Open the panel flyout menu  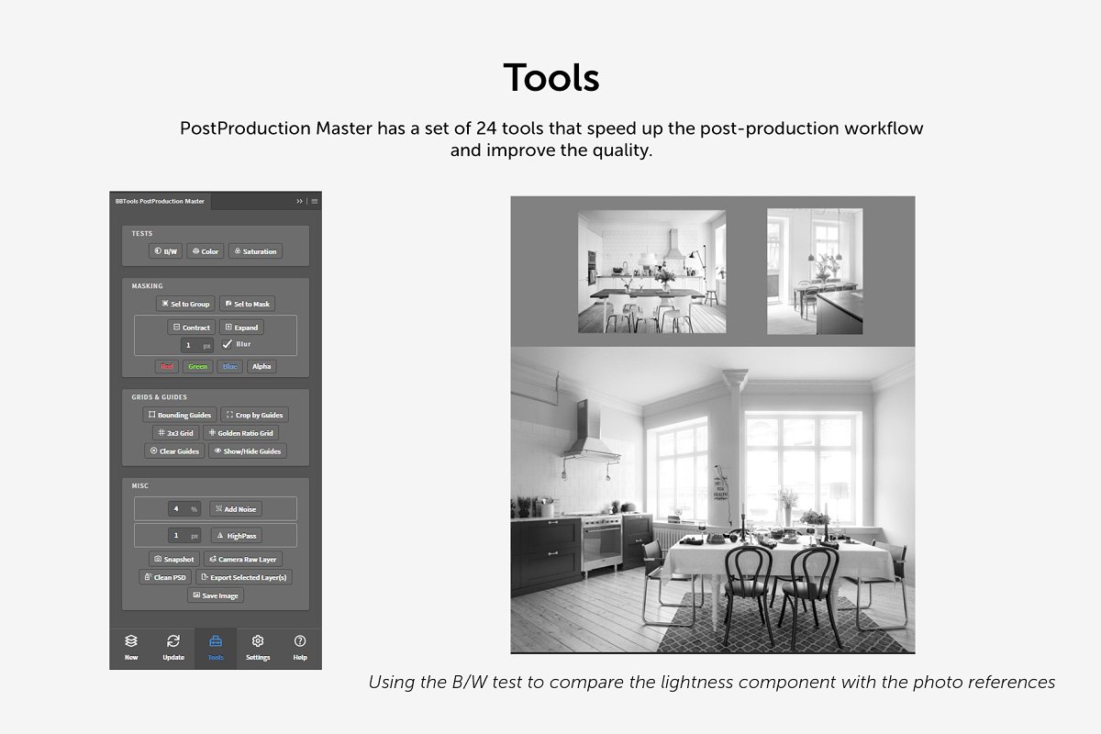point(314,200)
